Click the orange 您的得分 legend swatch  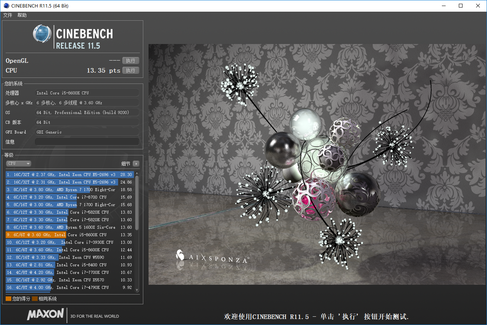coord(8,299)
